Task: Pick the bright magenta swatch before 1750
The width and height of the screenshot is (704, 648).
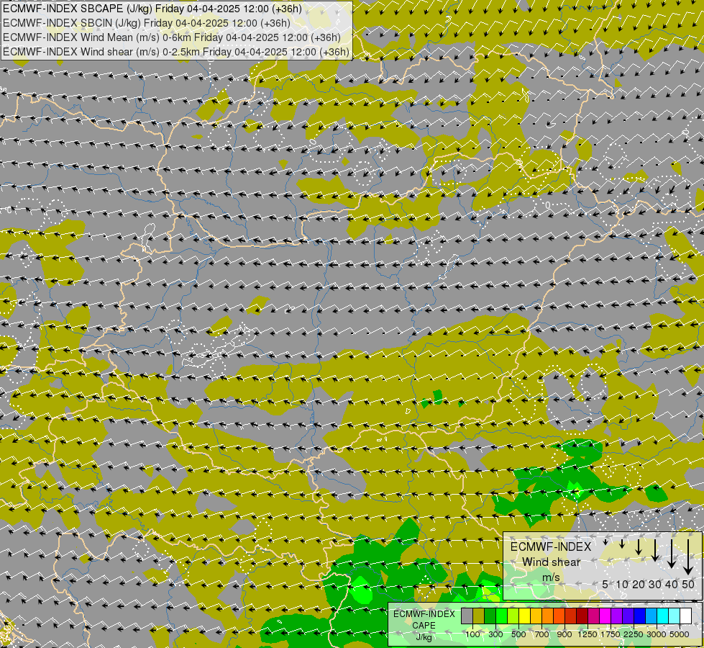Action: 605,616
